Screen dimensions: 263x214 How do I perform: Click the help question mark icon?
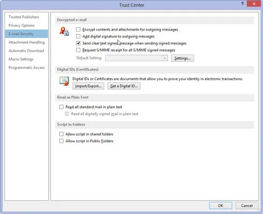point(242,4)
